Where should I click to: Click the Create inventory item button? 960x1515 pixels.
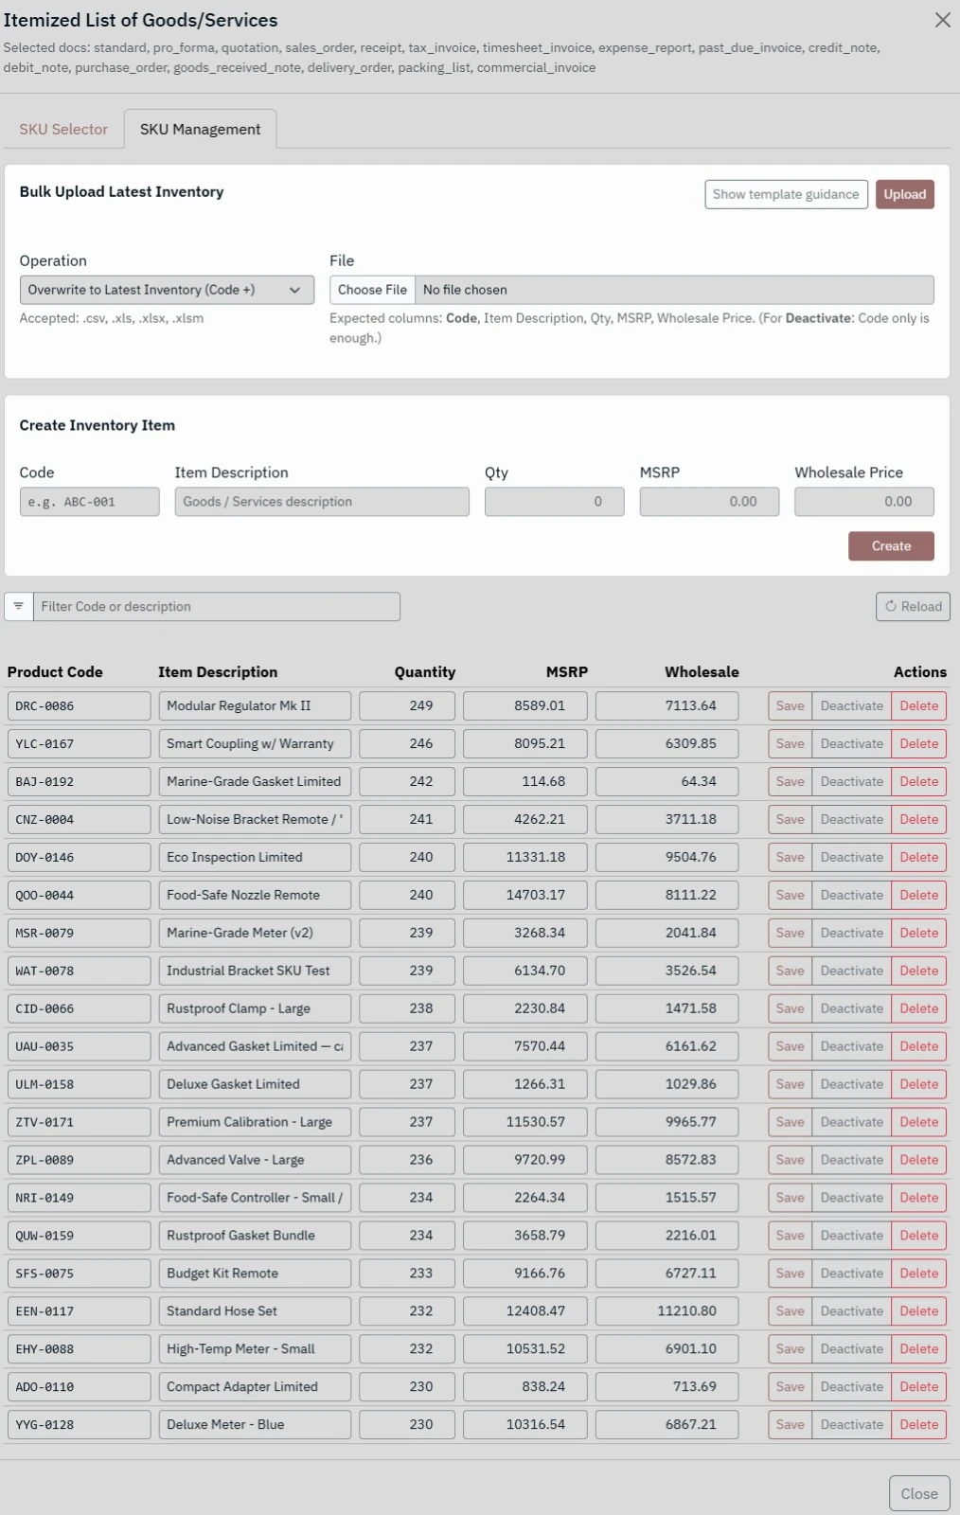click(890, 546)
